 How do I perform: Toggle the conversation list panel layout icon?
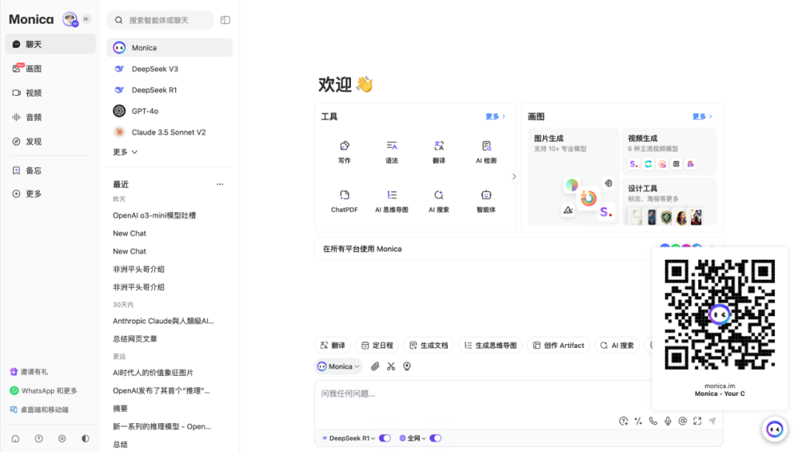(x=225, y=20)
